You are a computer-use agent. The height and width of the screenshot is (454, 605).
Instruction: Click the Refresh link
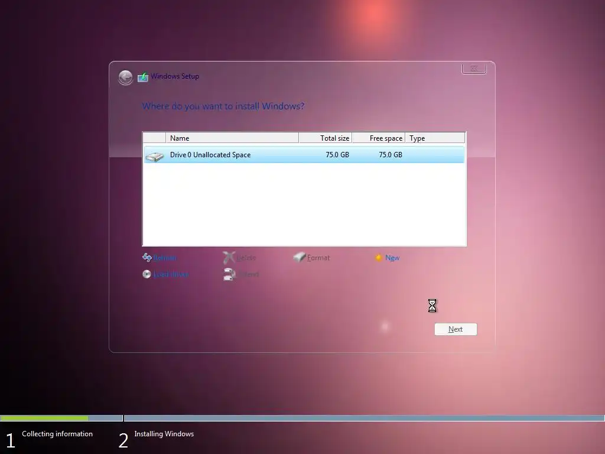pyautogui.click(x=165, y=258)
